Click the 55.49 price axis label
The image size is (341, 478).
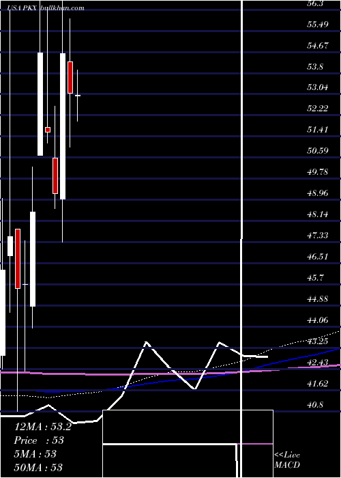tap(318, 25)
